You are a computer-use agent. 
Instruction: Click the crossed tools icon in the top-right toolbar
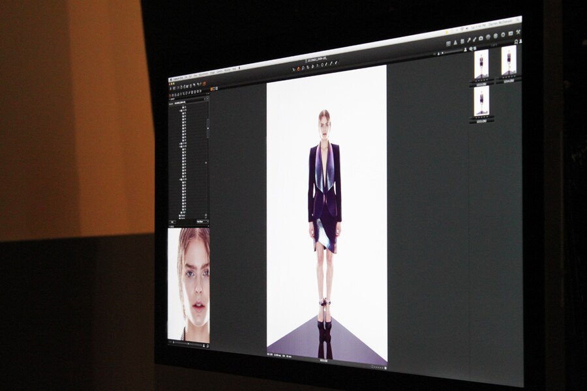[518, 32]
